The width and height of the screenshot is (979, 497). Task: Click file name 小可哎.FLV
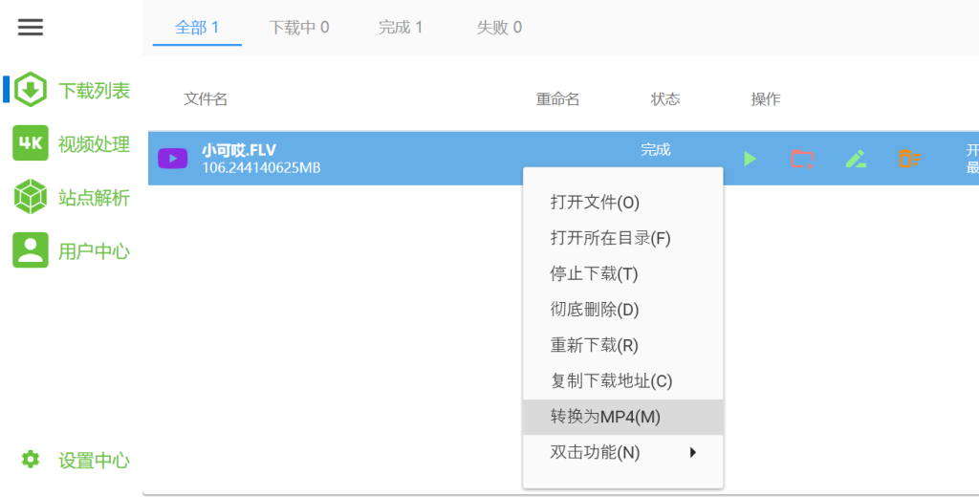pos(238,150)
